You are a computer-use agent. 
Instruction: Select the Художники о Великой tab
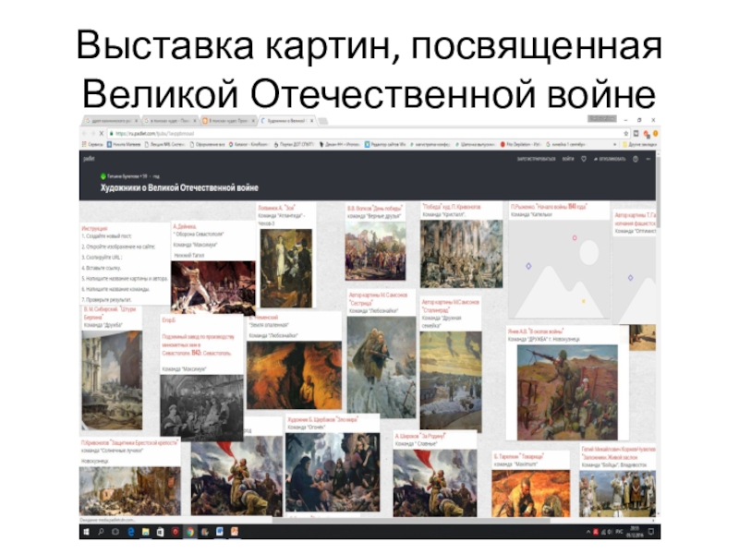(x=287, y=121)
